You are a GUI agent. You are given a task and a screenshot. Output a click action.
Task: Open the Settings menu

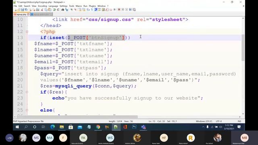(x=64, y=6)
